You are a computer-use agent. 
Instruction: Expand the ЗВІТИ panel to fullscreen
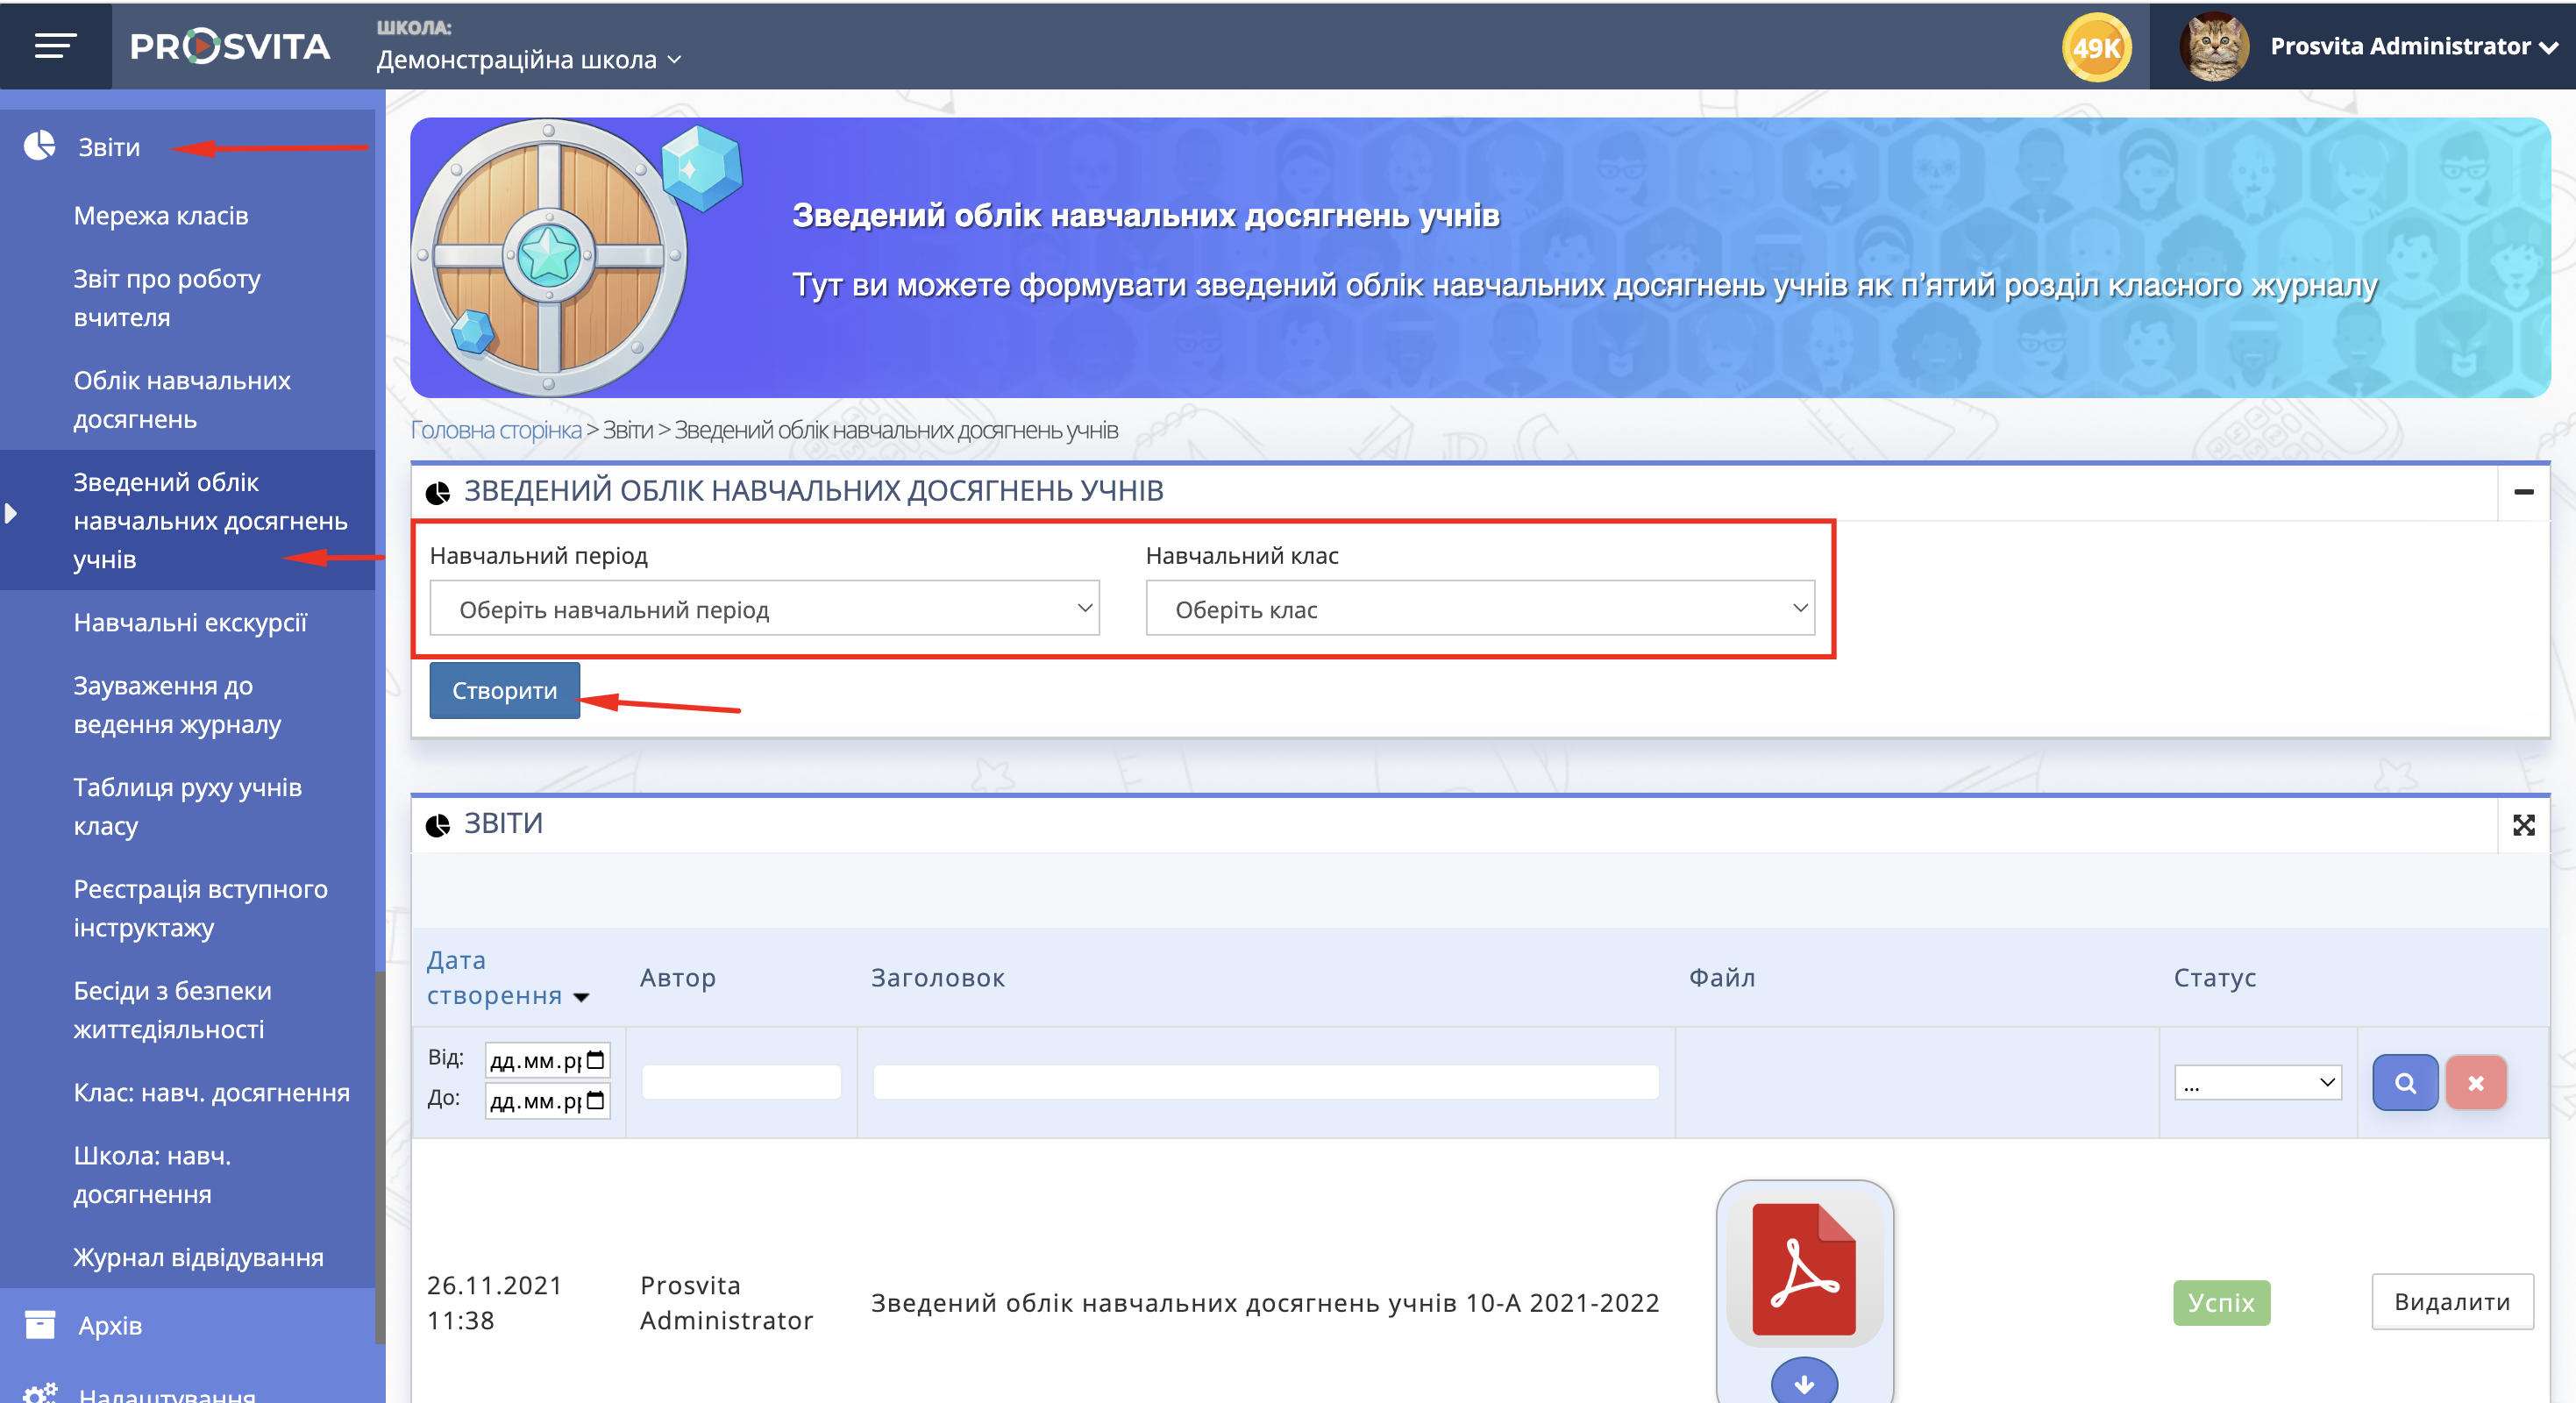pyautogui.click(x=2523, y=825)
